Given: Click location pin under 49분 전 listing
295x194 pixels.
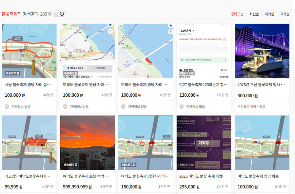Looking at the screenshot, I should tap(123, 106).
